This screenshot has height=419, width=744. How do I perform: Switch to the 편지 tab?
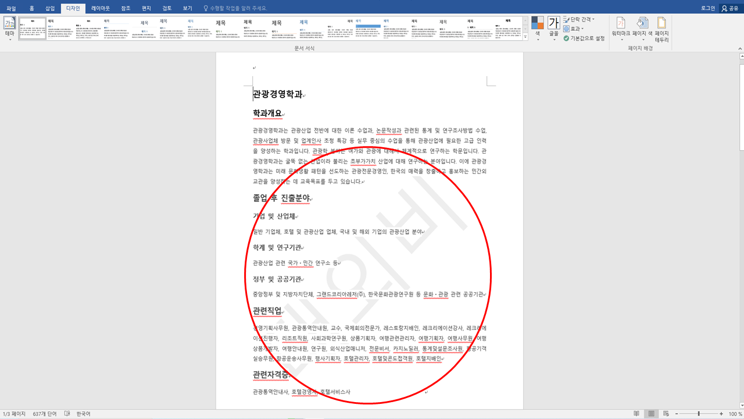146,8
